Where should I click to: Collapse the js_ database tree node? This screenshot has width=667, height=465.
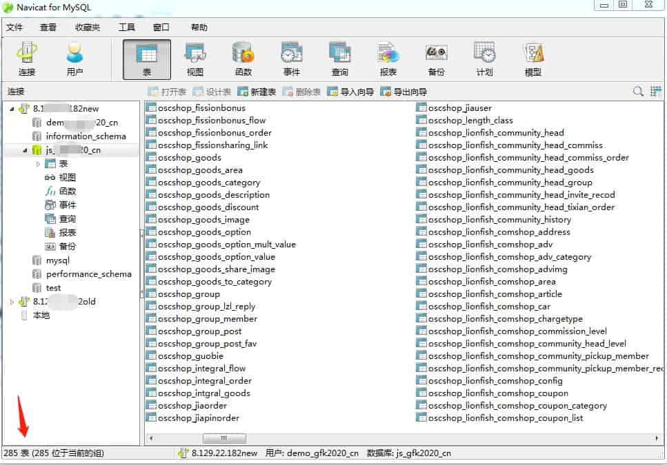pyautogui.click(x=25, y=150)
